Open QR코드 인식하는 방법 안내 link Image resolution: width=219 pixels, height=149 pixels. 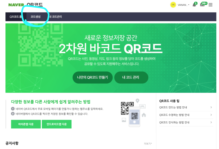pyautogui.click(x=174, y=122)
